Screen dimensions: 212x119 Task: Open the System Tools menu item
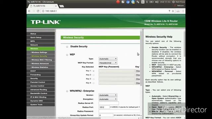pyautogui.click(x=41, y=104)
